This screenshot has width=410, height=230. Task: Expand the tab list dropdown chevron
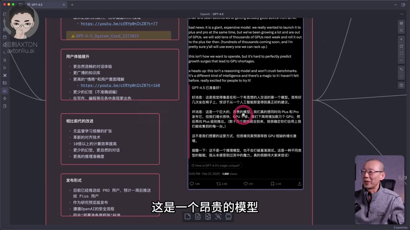396,5
